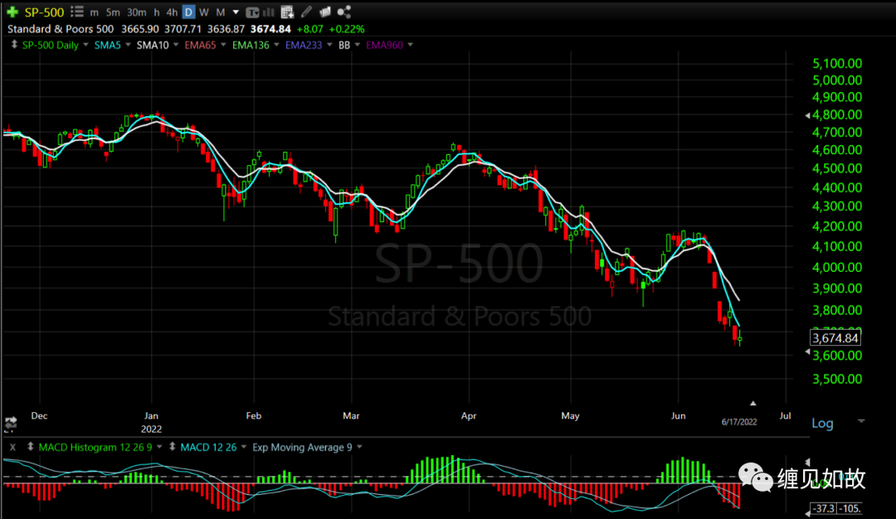Click the move handle next to SP-500 Daily

tap(14, 45)
